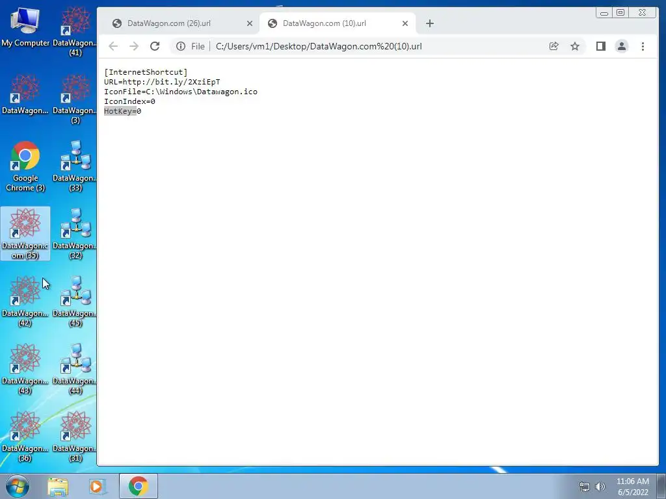Minimize the Chrome window
This screenshot has height=499, width=666.
pos(604,13)
